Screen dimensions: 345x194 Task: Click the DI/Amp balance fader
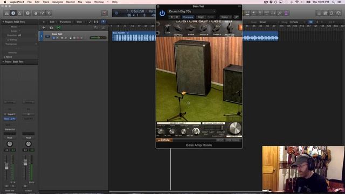(223, 128)
